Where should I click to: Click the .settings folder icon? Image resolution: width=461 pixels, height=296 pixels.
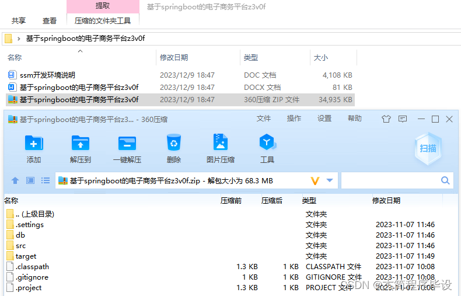click(10, 225)
